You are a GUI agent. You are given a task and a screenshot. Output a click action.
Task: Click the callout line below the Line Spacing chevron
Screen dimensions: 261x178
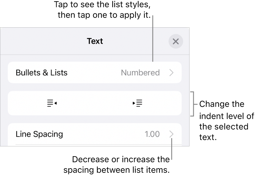[x=172, y=150]
